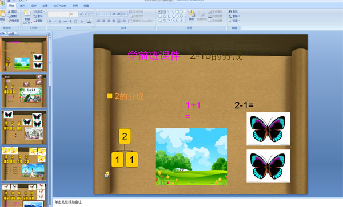Click the Italic formatting icon
The image size is (343, 207).
[55, 21]
